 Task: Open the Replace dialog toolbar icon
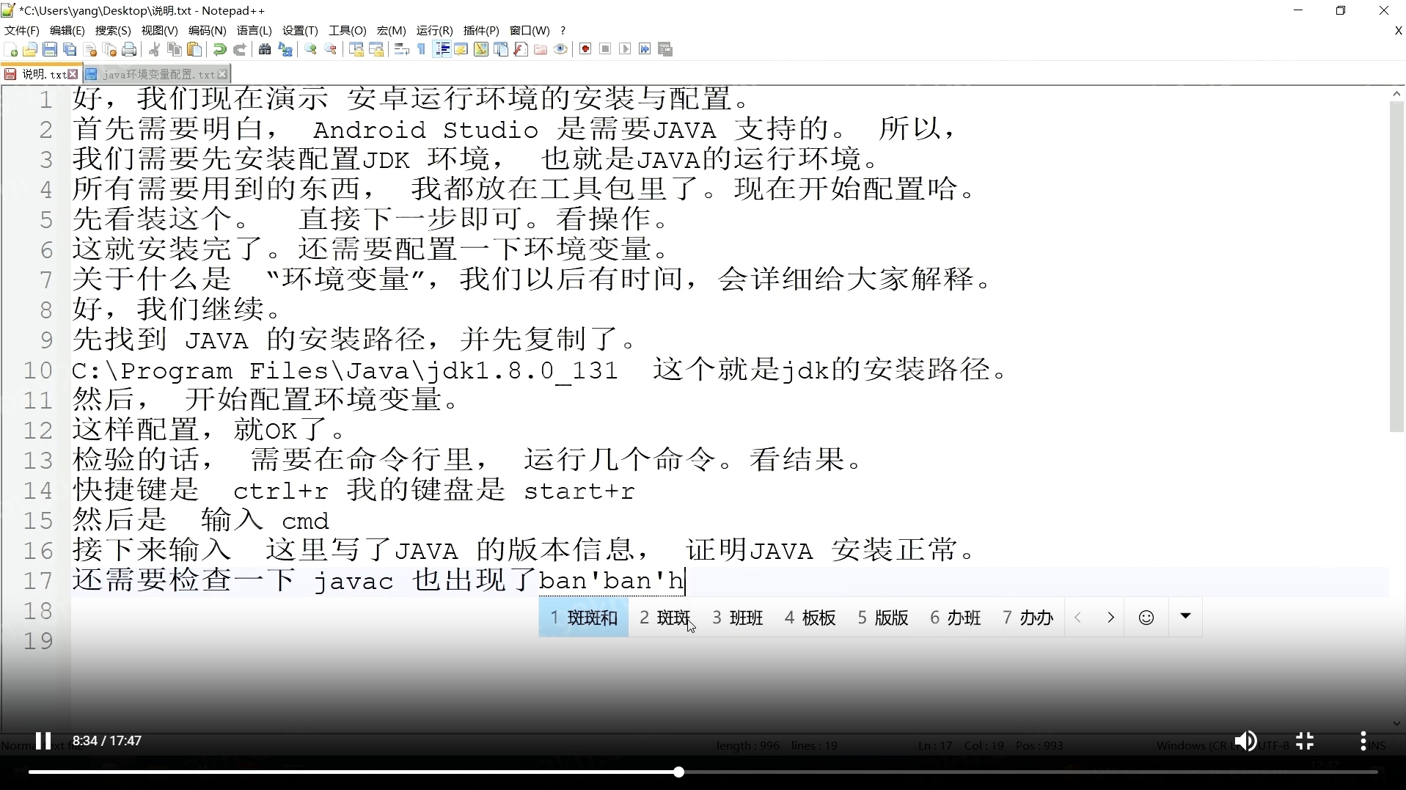click(285, 49)
